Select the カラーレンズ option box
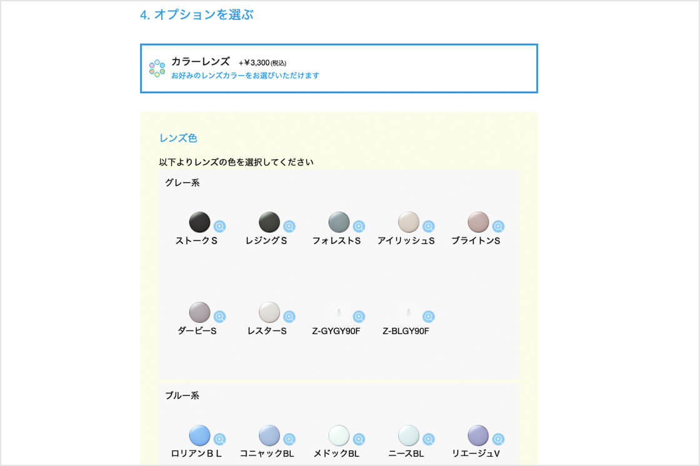This screenshot has width=700, height=466. click(x=339, y=69)
